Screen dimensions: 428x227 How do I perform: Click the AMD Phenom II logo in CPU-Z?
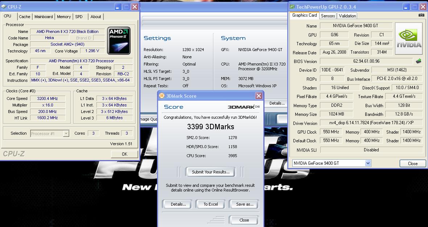pyautogui.click(x=119, y=40)
